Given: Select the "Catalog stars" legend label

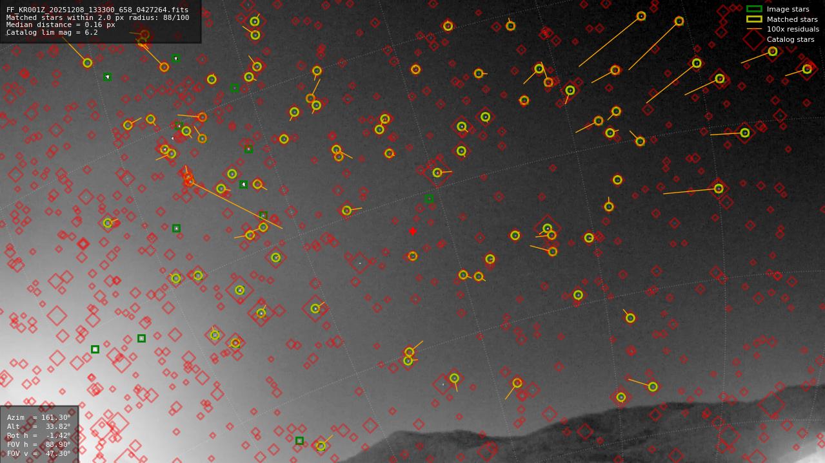Looking at the screenshot, I should pyautogui.click(x=790, y=39).
